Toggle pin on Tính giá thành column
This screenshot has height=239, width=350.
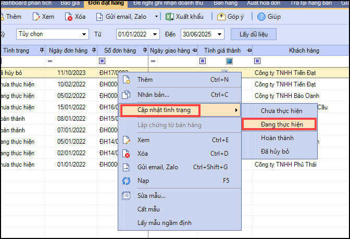pos(249,51)
